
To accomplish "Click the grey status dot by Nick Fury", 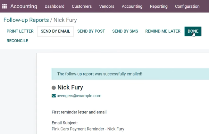I will tap(54, 88).
